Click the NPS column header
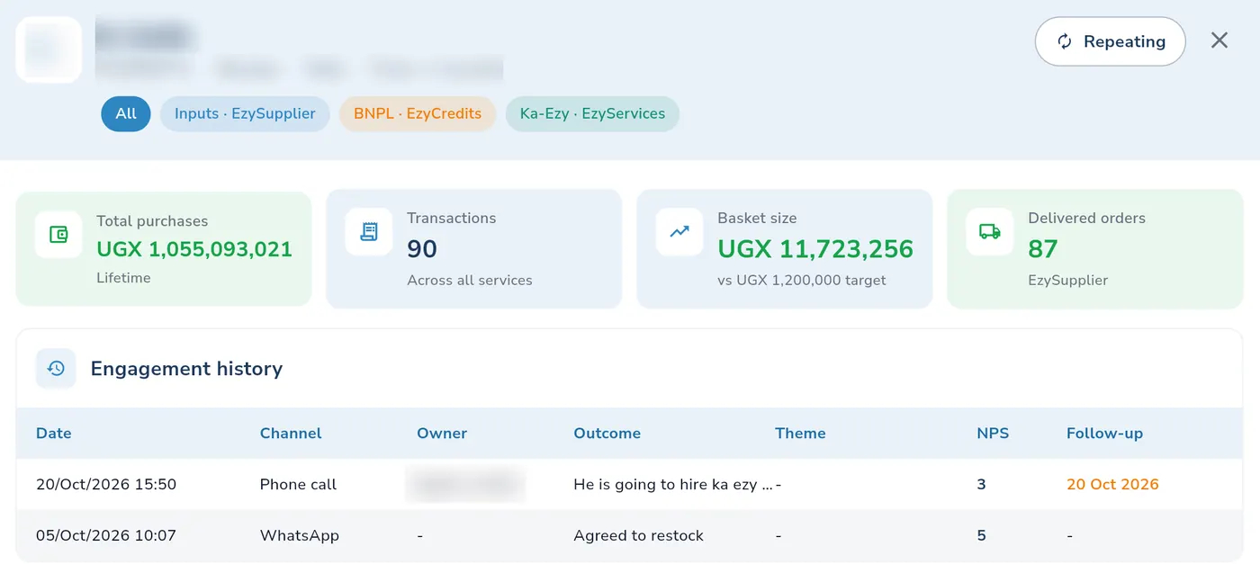Screen dimensions: 1260x564 [x=993, y=433]
